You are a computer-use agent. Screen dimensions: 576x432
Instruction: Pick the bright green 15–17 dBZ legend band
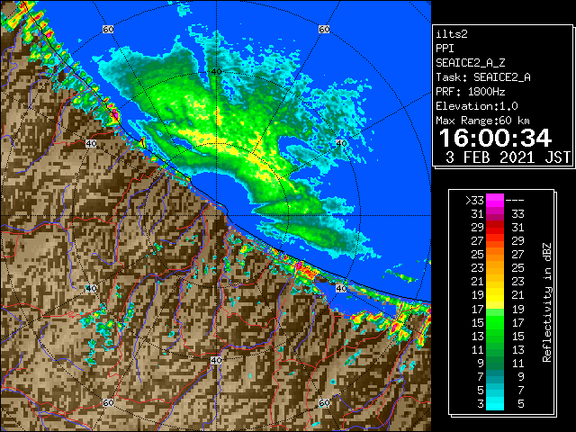(495, 322)
